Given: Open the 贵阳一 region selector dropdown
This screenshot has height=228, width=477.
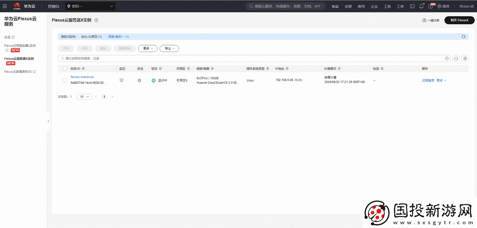Looking at the screenshot, I should (x=90, y=6).
